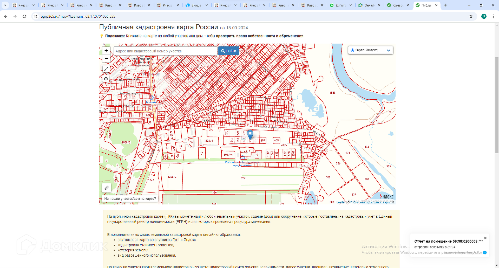This screenshot has height=268, width=499.
Task: Bookmark this page with star icon
Action: [471, 16]
